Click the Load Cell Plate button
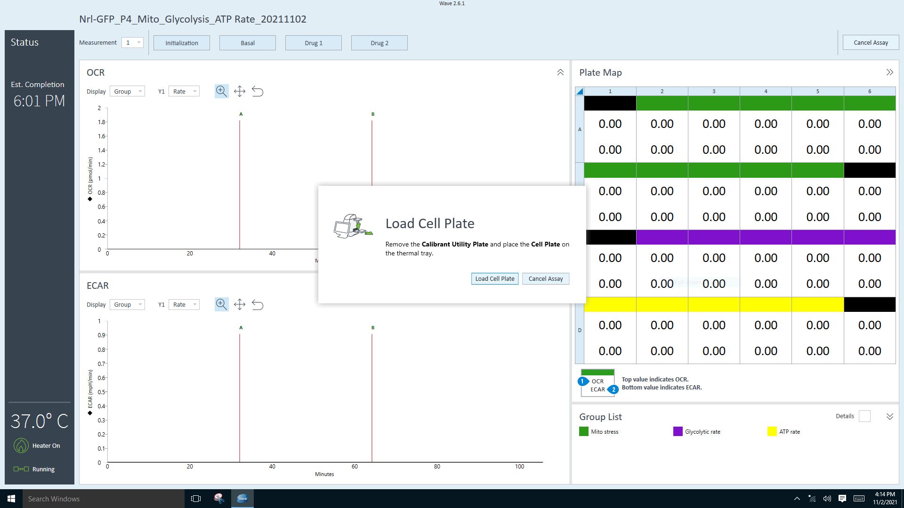Screen dimensions: 904x508 [495, 278]
